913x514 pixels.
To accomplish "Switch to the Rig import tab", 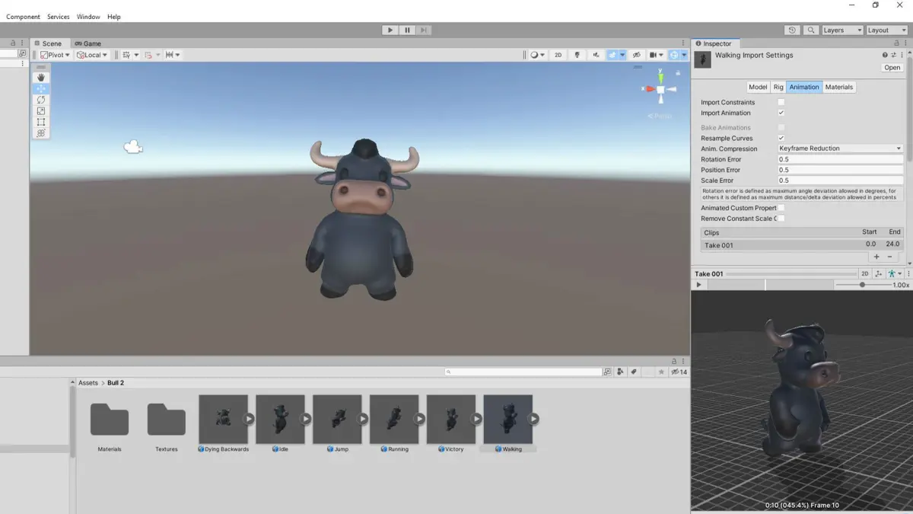I will pyautogui.click(x=778, y=87).
